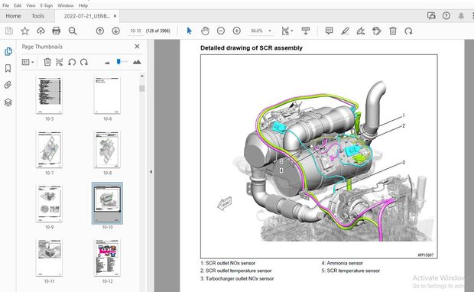Open the share with others icon
Screen dimensions: 474x292
tap(431, 16)
